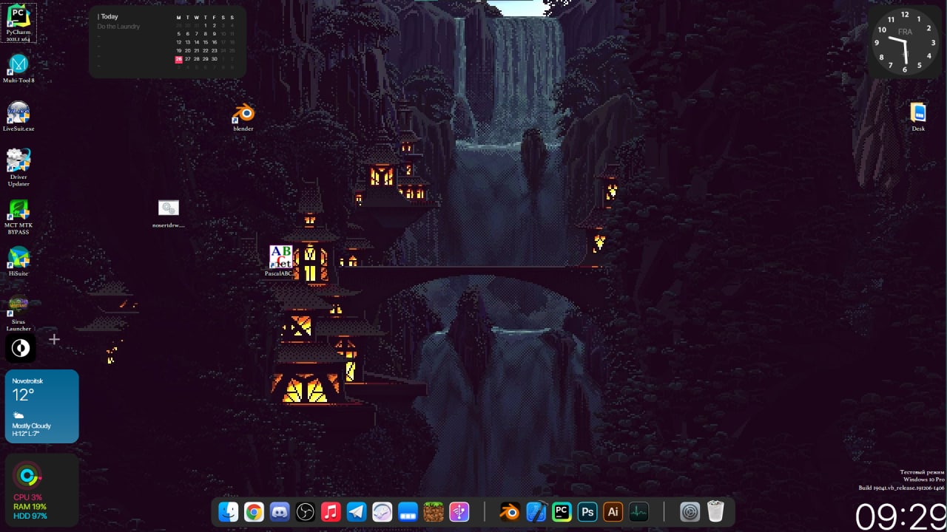Launch OBS Studio from the dock
Image resolution: width=947 pixels, height=532 pixels.
306,512
